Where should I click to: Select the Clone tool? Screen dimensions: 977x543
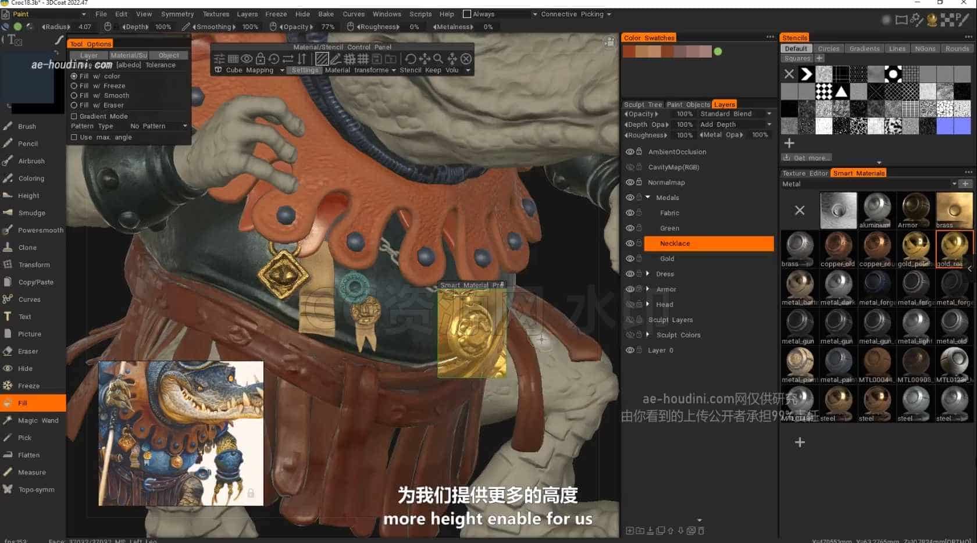click(27, 248)
